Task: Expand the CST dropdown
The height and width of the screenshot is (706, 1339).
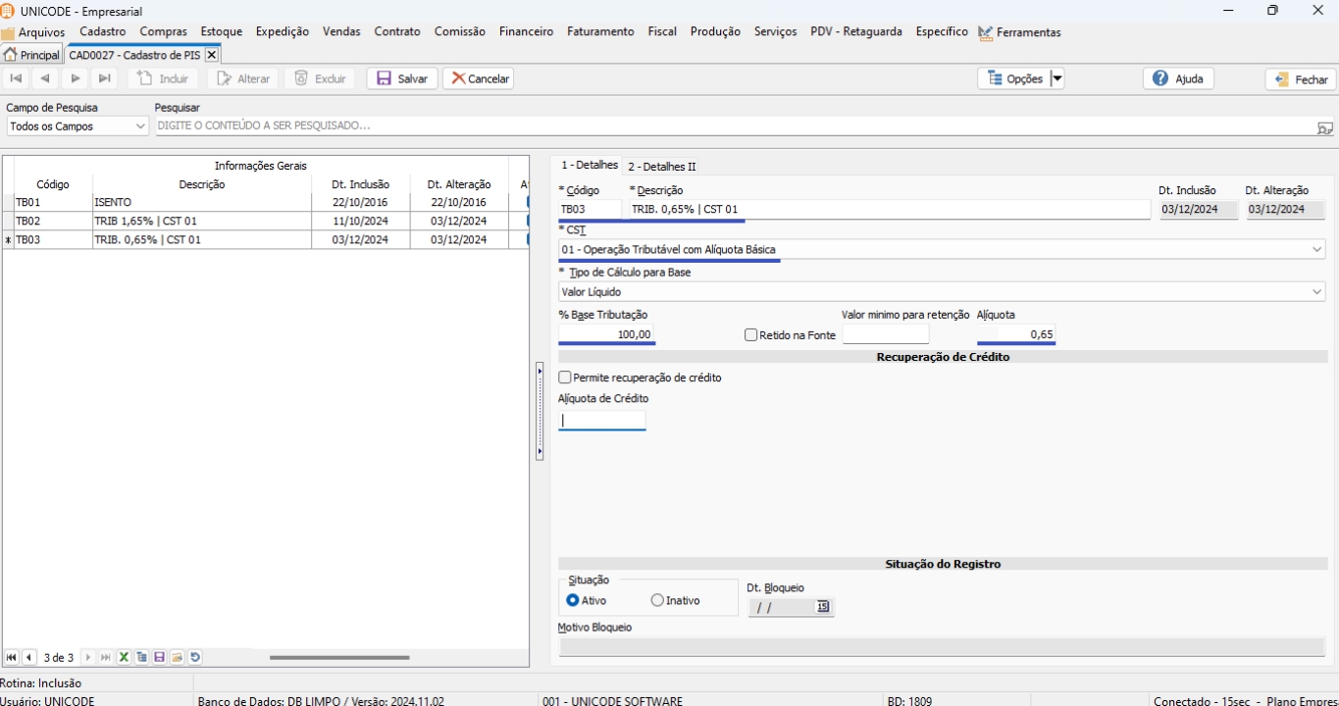Action: 1316,250
